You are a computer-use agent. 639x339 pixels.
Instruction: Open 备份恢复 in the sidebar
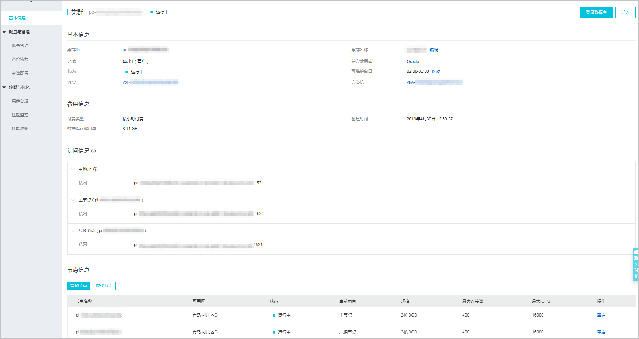click(x=20, y=59)
